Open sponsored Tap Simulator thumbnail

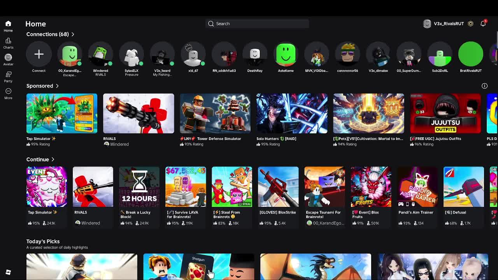62,113
